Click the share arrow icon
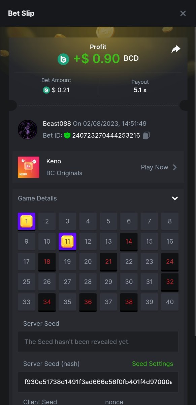The image size is (196, 405). [176, 49]
